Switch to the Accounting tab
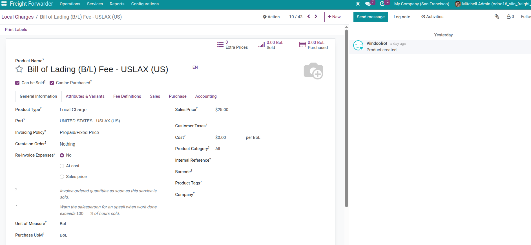This screenshot has height=245, width=531. [x=206, y=96]
